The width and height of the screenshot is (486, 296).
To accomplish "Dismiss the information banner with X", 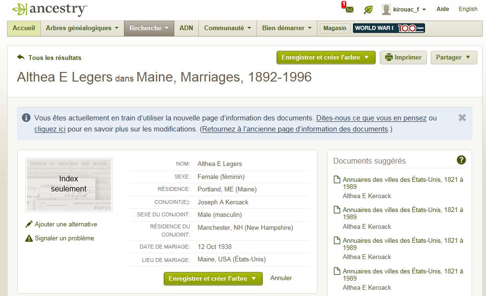I will [x=462, y=118].
